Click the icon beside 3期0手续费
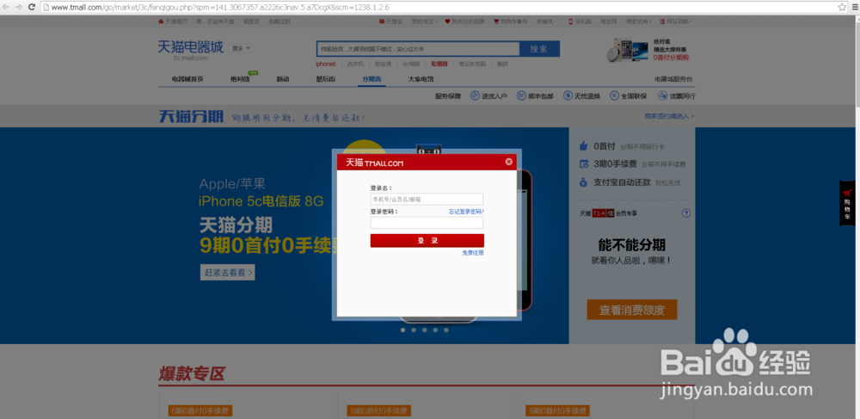Image resolution: width=860 pixels, height=419 pixels. coord(584,164)
